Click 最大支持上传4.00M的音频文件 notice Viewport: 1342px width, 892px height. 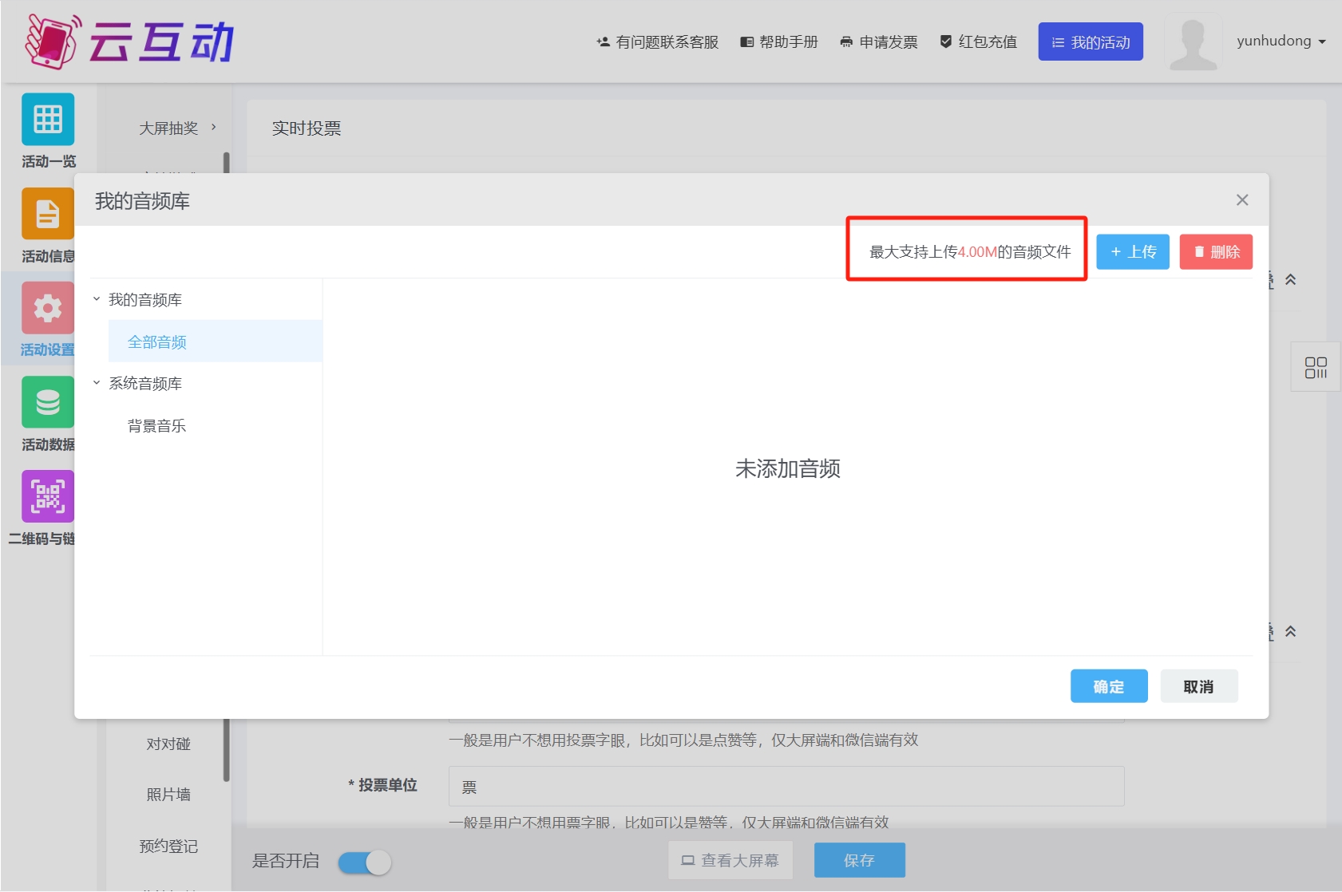pos(970,252)
